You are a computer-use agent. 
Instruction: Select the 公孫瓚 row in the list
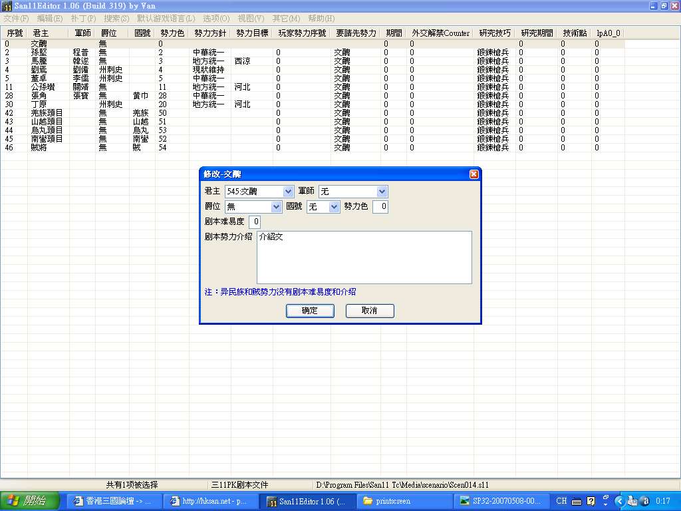313,87
